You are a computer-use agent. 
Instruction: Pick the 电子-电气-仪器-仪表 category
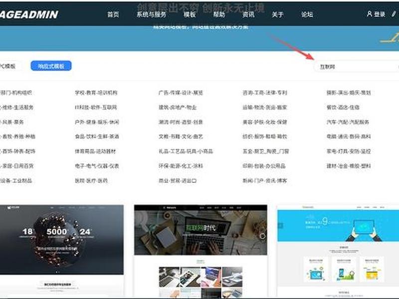coord(97,166)
